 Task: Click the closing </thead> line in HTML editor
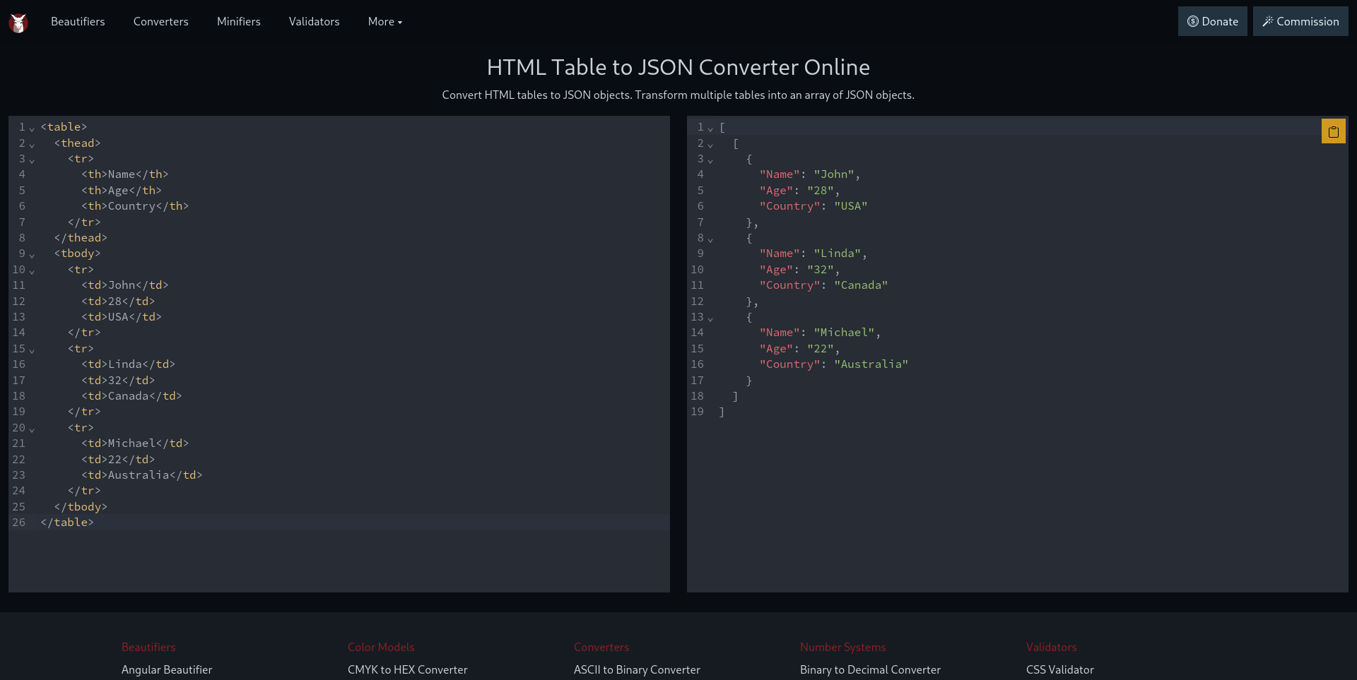pyautogui.click(x=81, y=238)
